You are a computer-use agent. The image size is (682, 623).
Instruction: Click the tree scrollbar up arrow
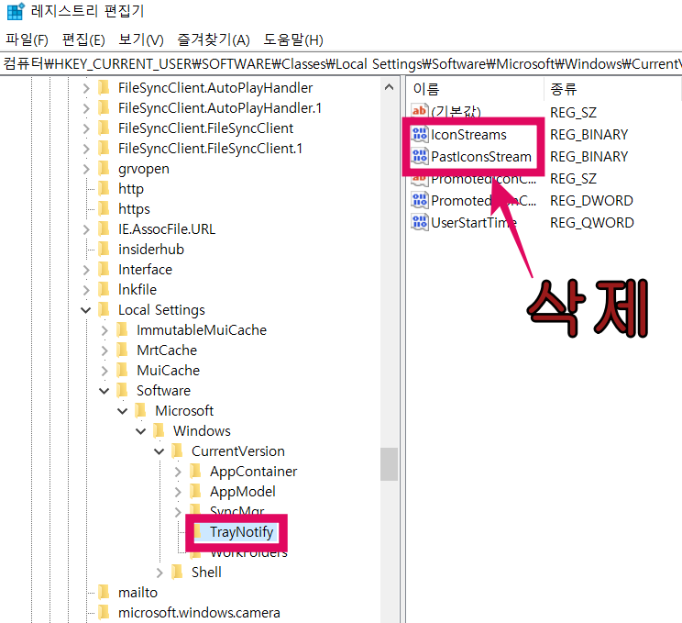click(390, 87)
